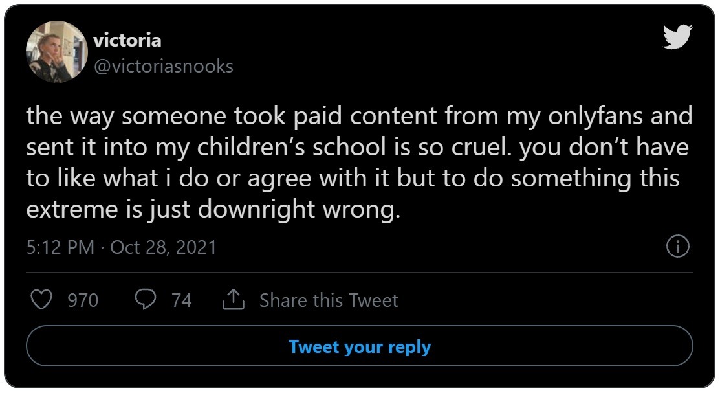Image resolution: width=720 pixels, height=393 pixels.
Task: Click the "Tweet your reply" button
Action: tap(360, 347)
